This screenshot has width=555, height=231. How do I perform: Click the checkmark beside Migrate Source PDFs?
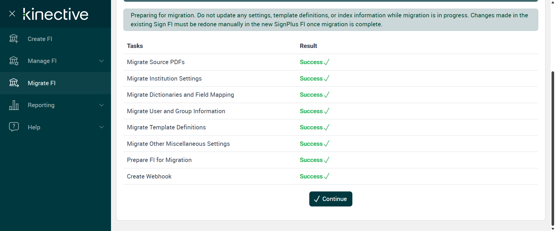coord(327,62)
